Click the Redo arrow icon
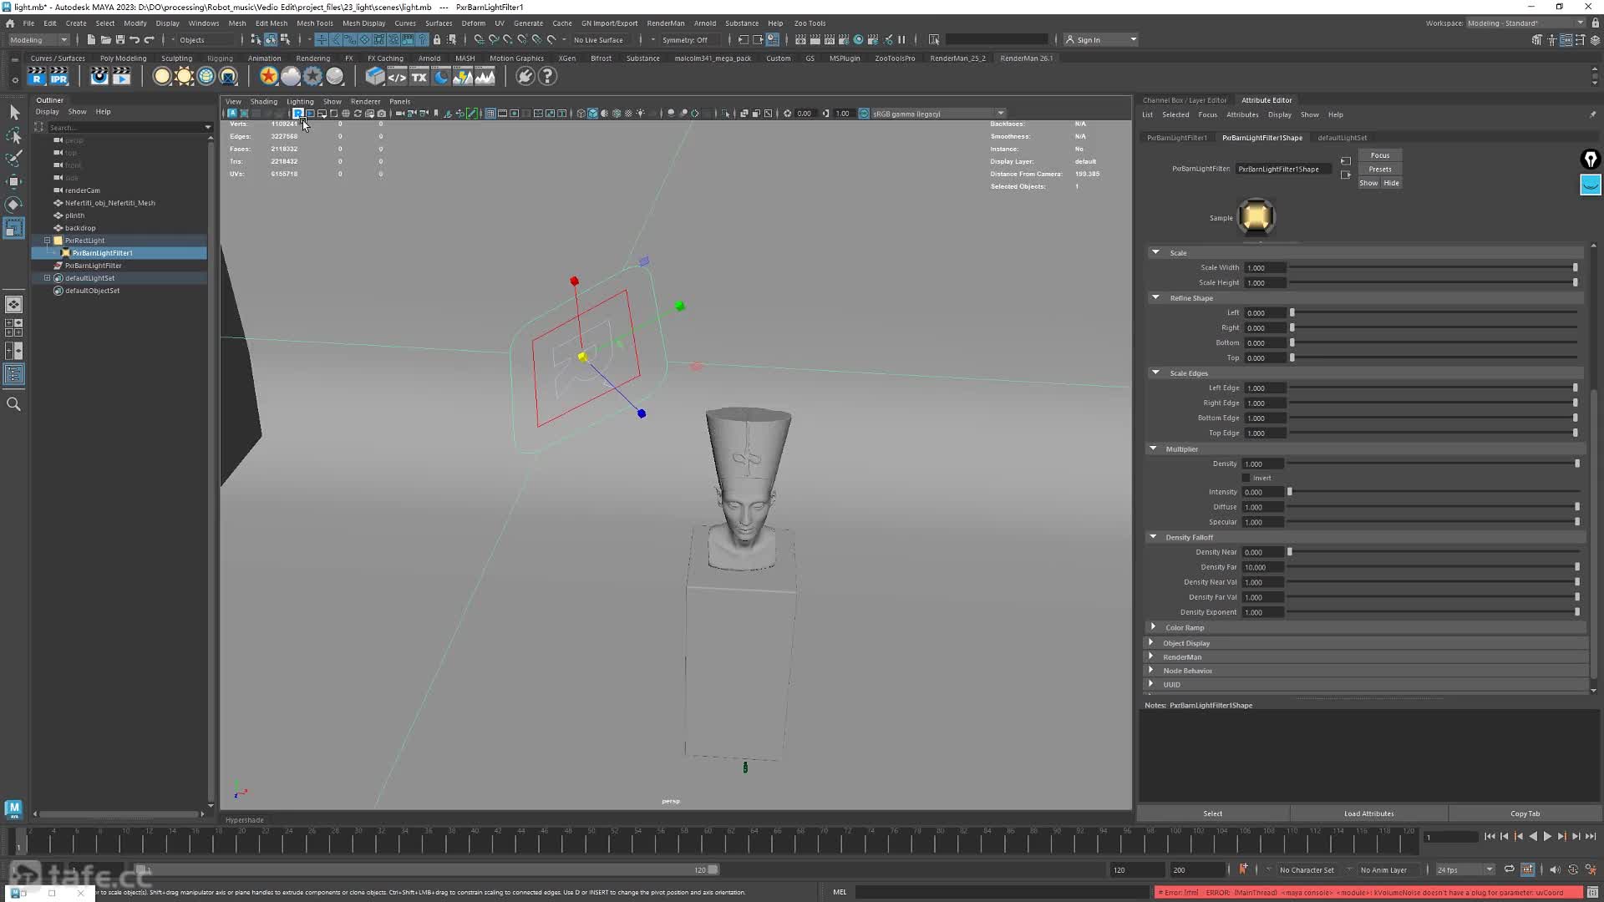The image size is (1604, 902). click(150, 40)
